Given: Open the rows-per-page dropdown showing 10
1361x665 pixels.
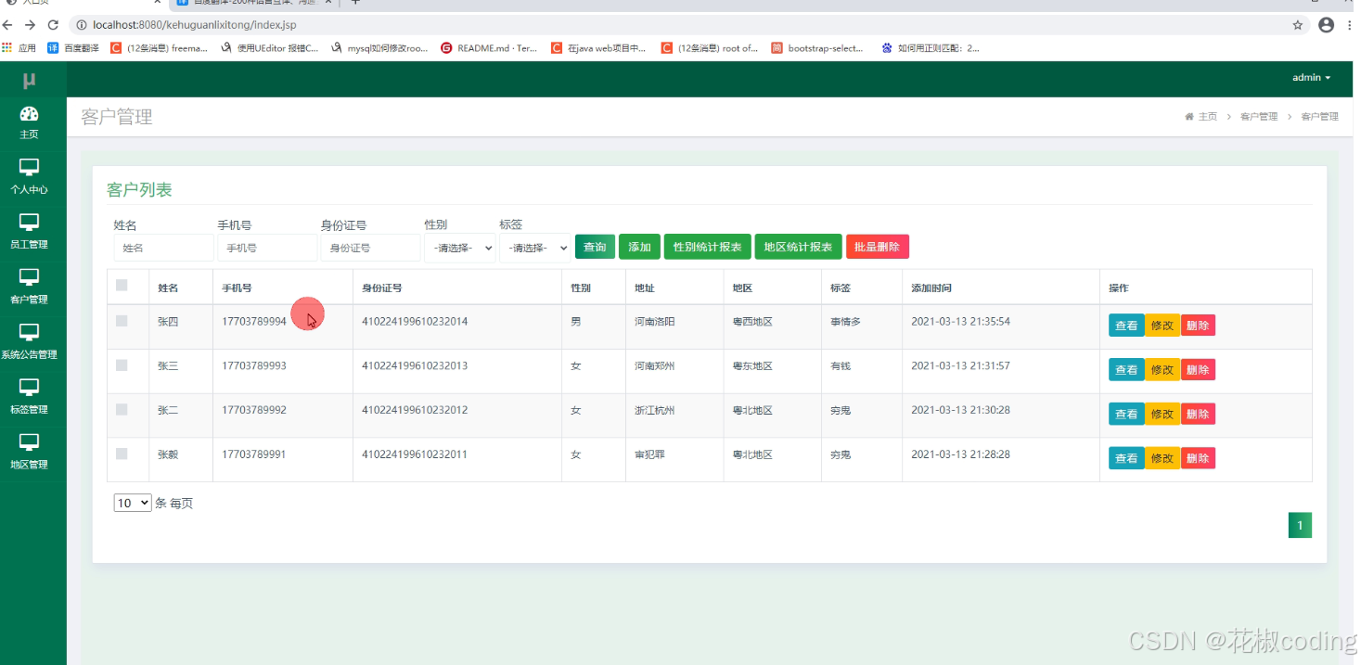Looking at the screenshot, I should click(132, 503).
